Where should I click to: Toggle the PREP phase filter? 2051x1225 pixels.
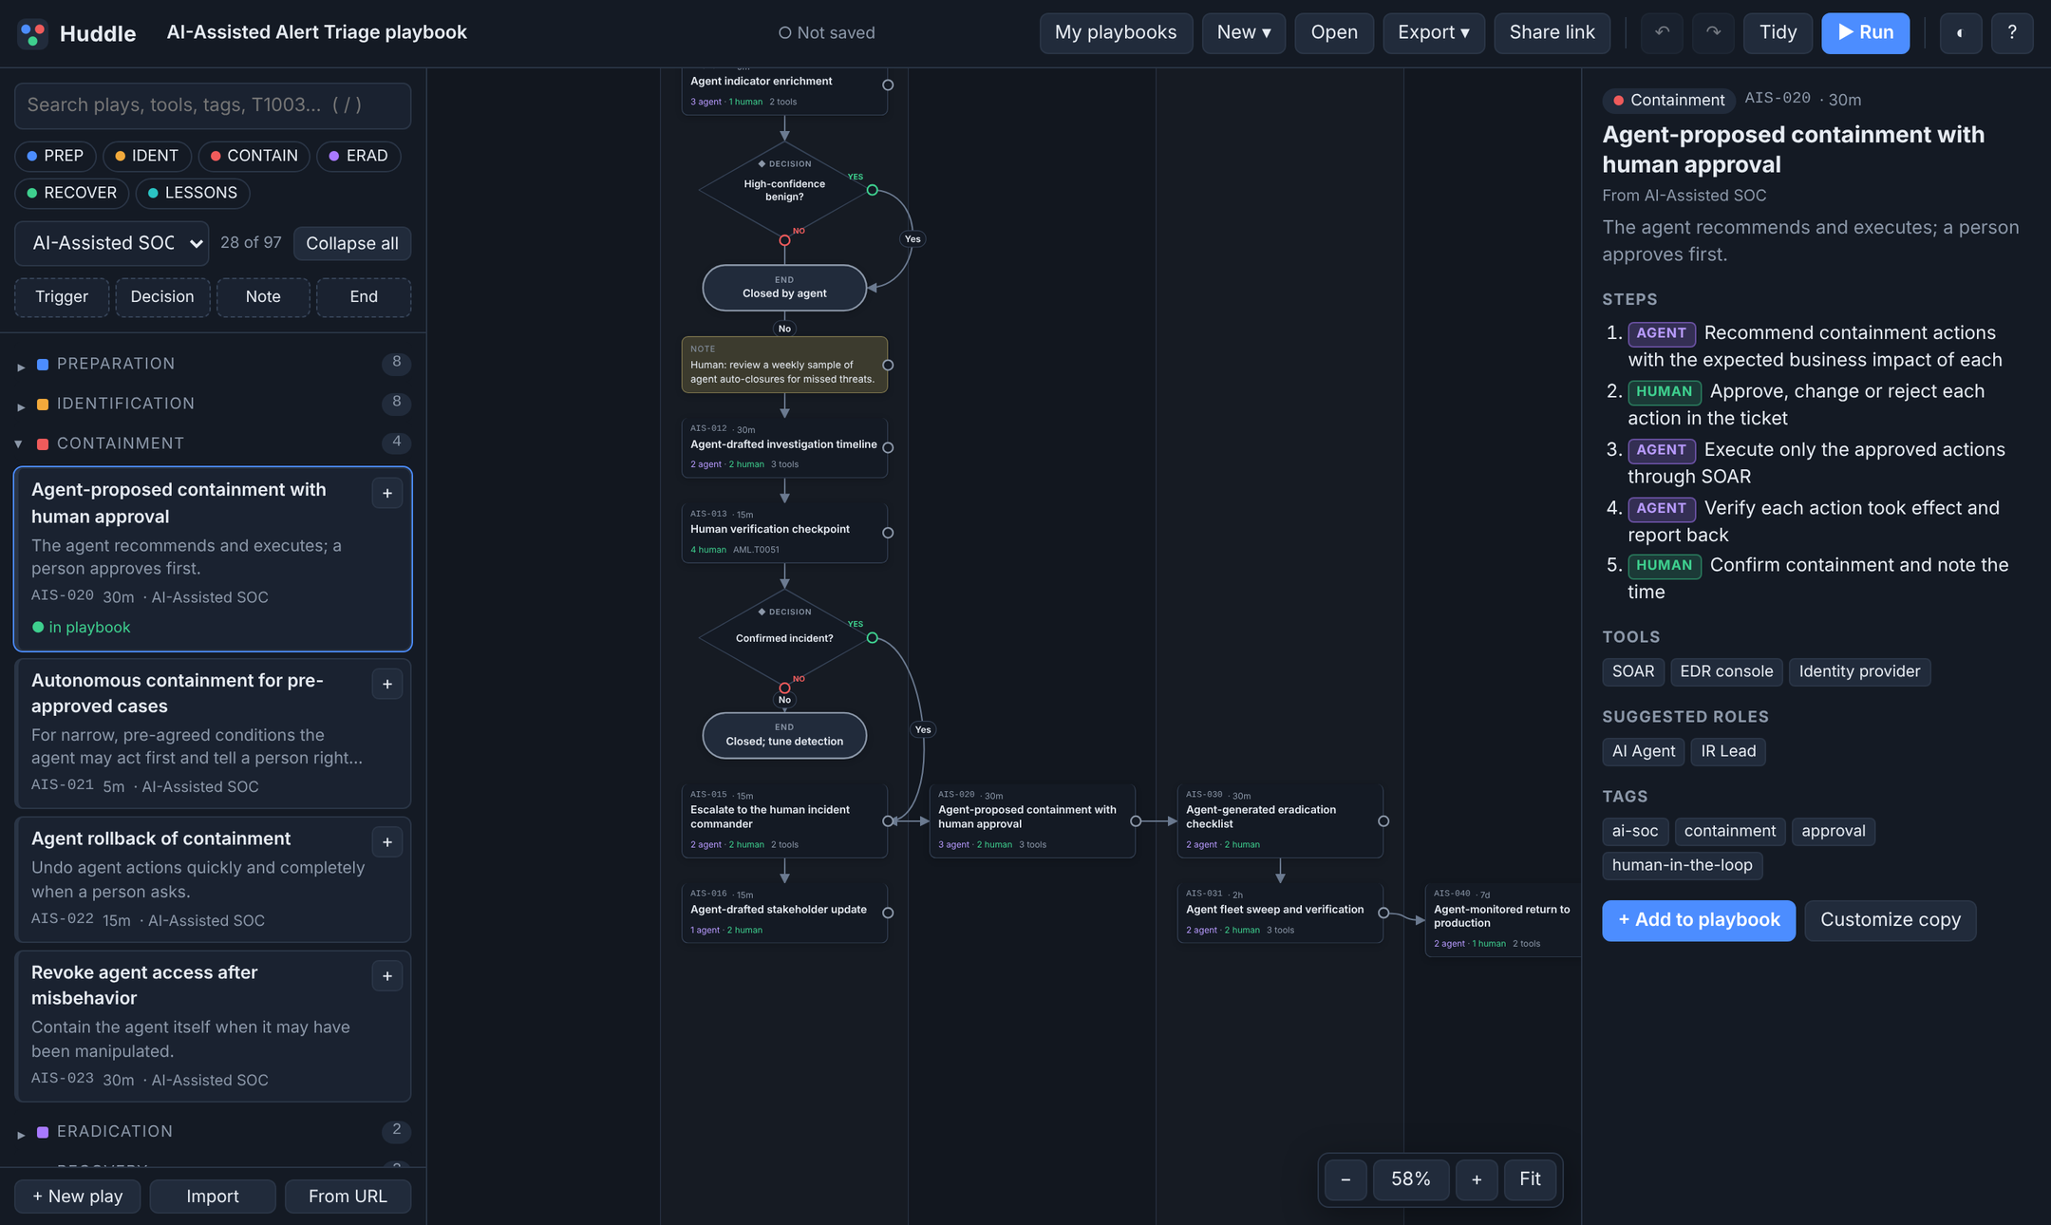(55, 156)
